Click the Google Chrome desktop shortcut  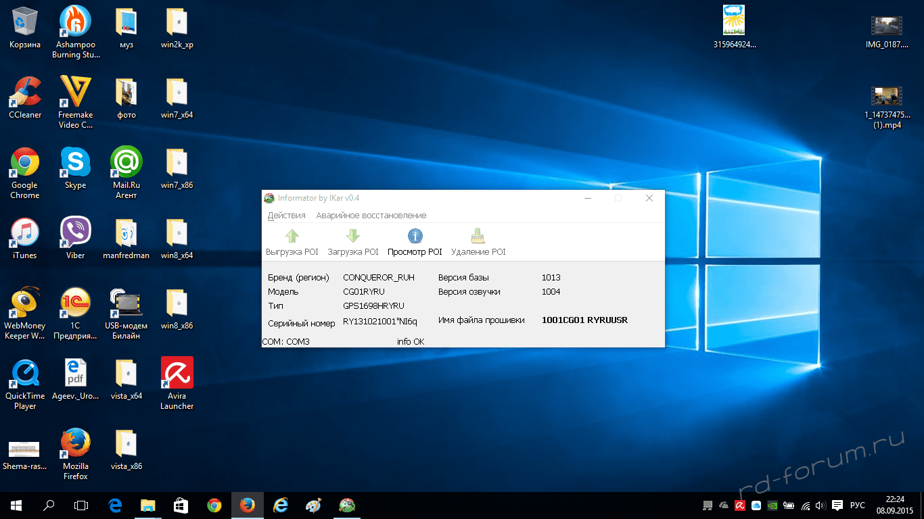coord(25,162)
